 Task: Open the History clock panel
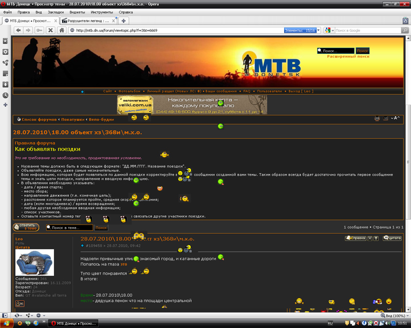[5, 95]
